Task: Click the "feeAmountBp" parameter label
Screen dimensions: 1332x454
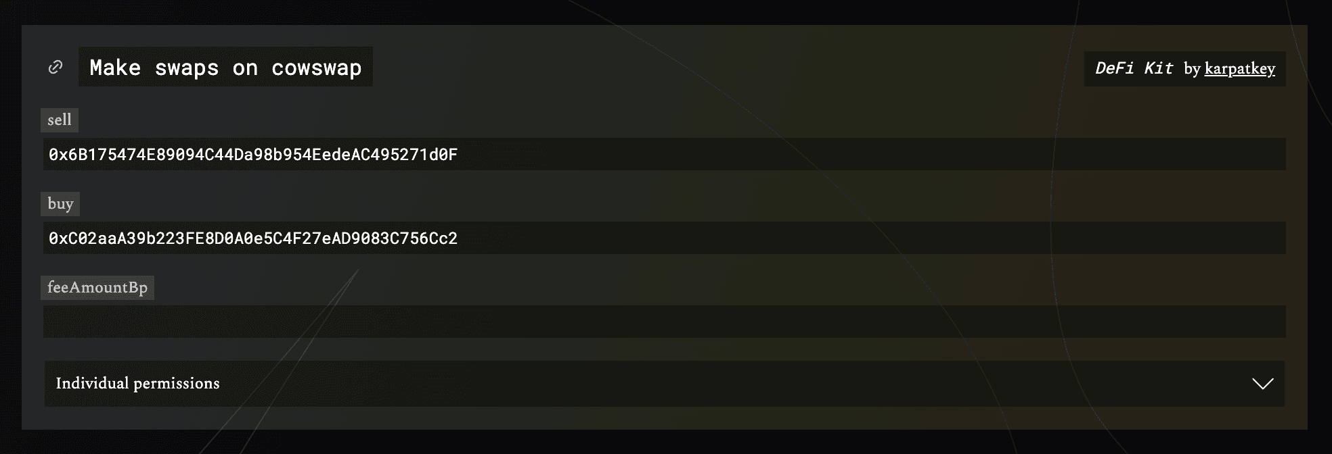Action: coord(97,288)
